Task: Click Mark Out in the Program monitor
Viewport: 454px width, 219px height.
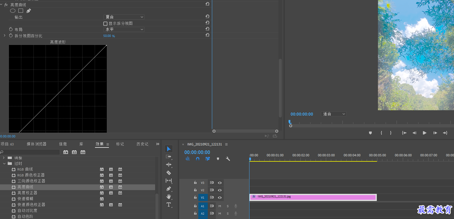Action: click(391, 133)
